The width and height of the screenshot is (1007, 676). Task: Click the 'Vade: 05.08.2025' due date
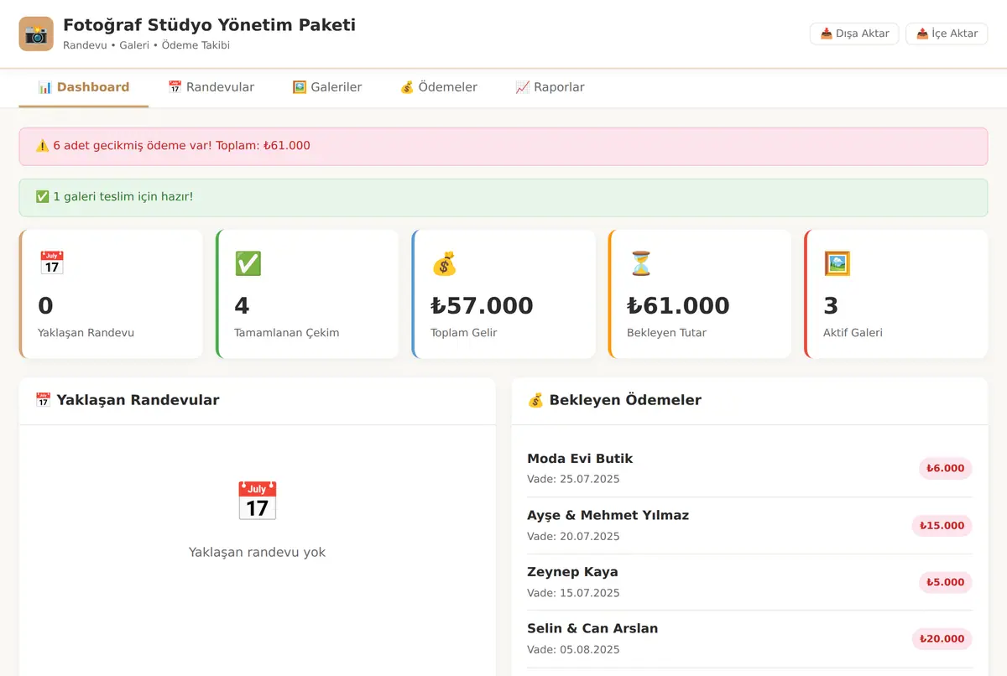[x=573, y=650]
